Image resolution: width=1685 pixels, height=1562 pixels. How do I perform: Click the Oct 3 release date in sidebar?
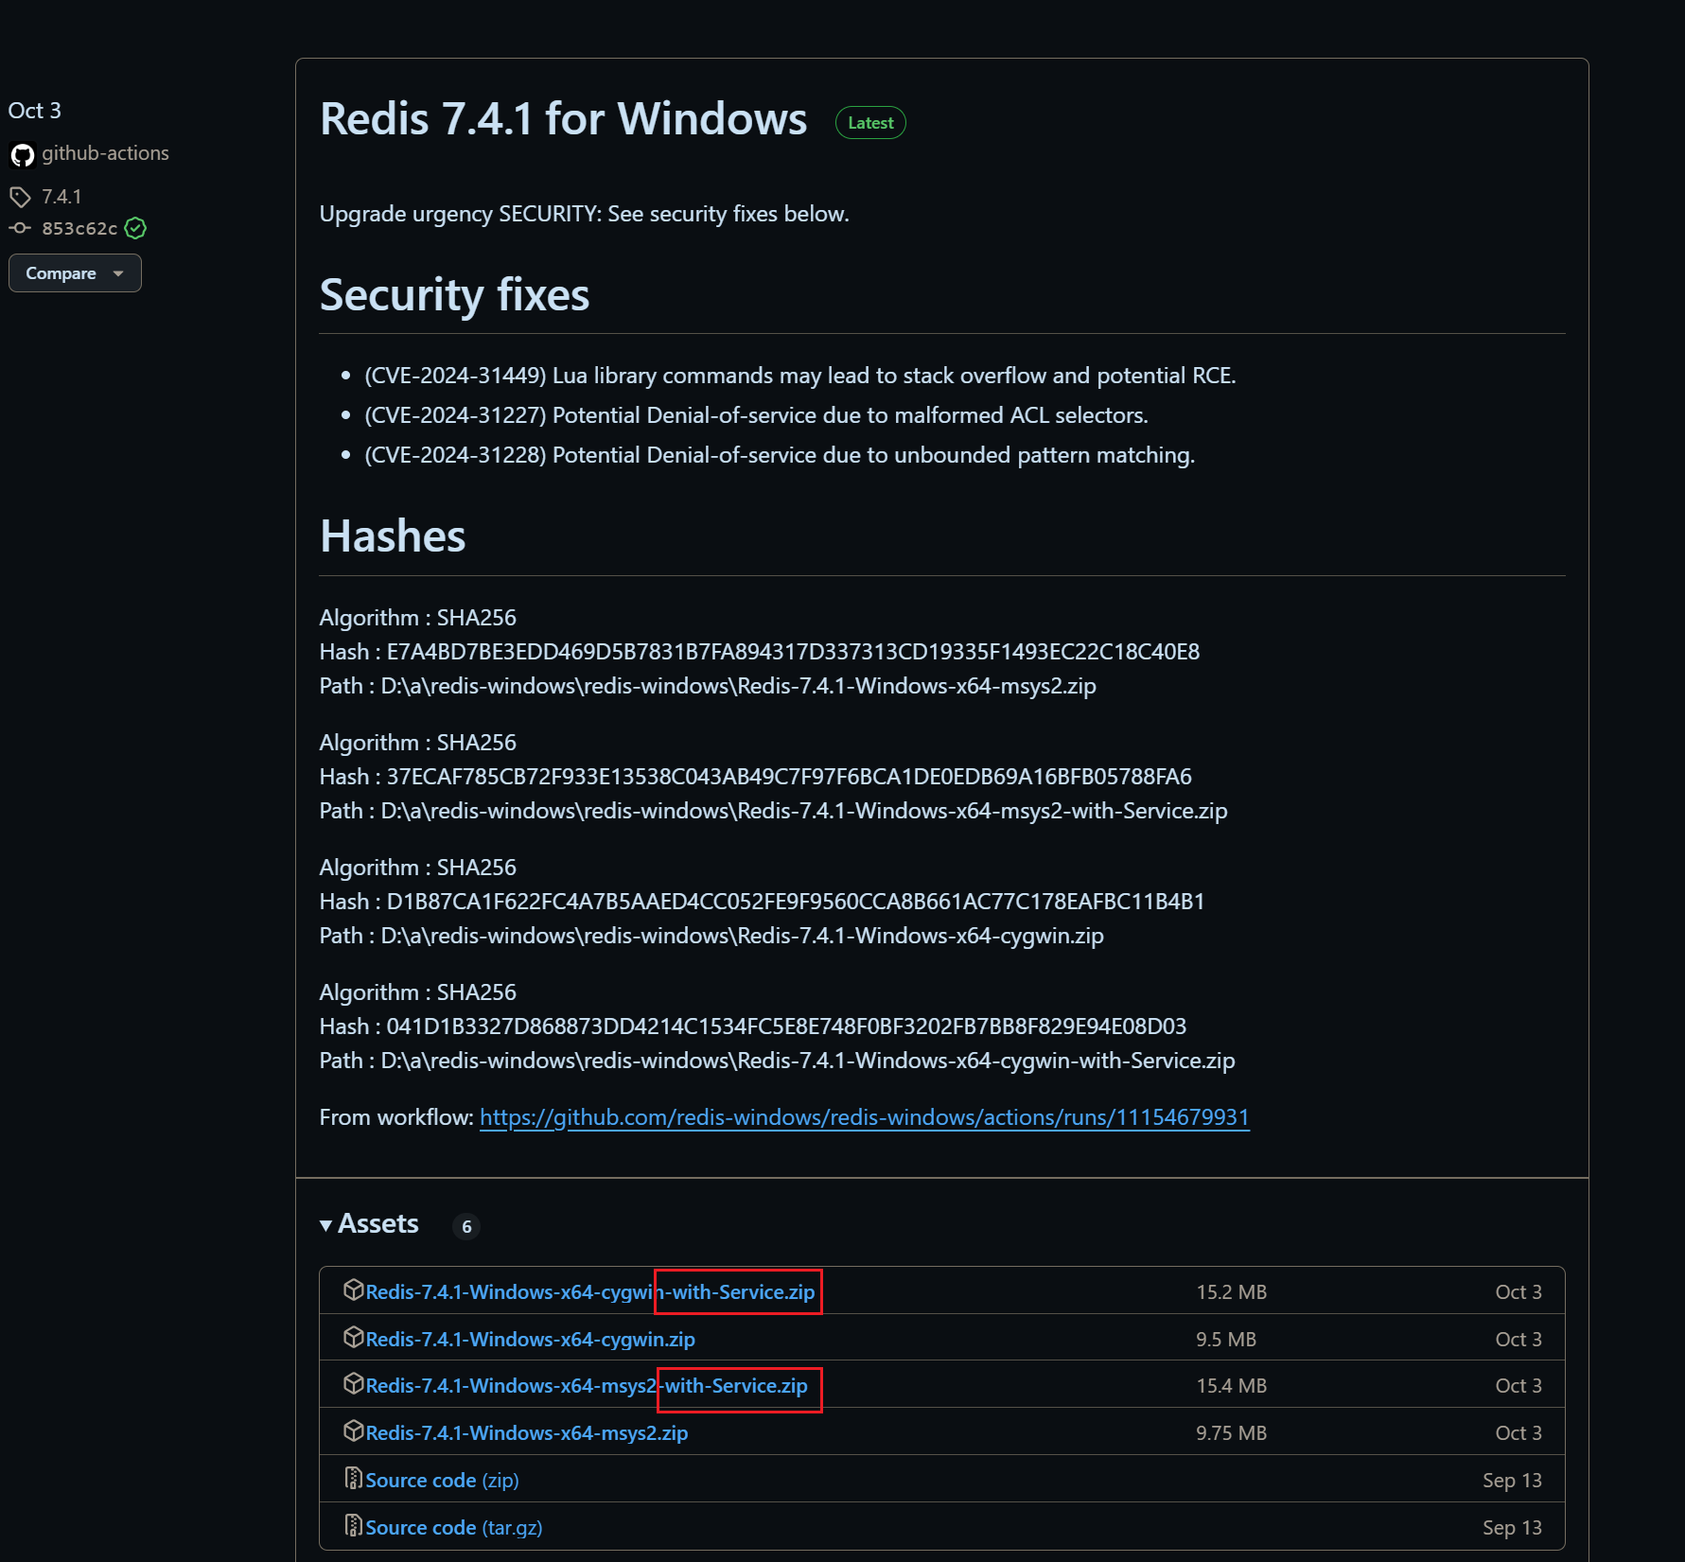point(35,111)
